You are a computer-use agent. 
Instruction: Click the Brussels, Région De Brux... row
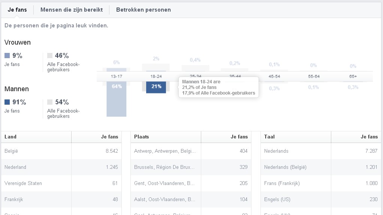pyautogui.click(x=191, y=167)
